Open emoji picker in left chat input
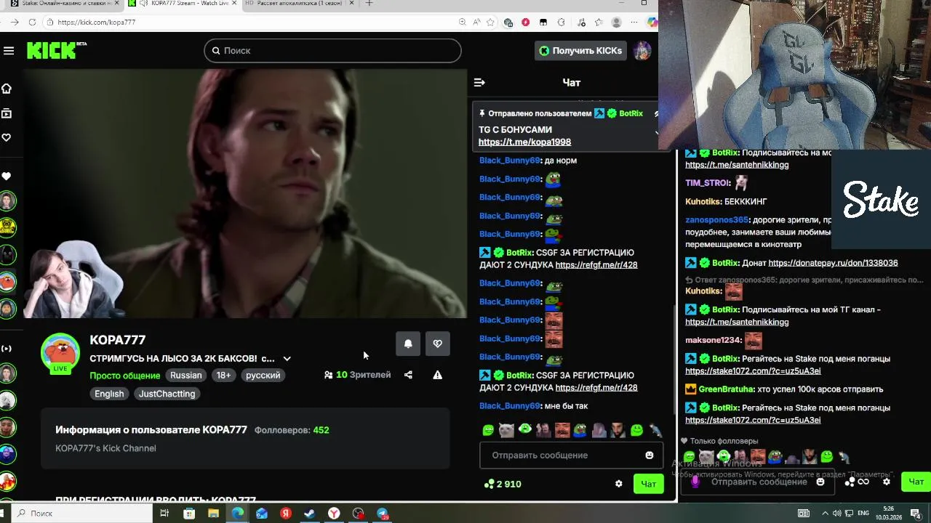Image resolution: width=931 pixels, height=523 pixels. click(650, 455)
